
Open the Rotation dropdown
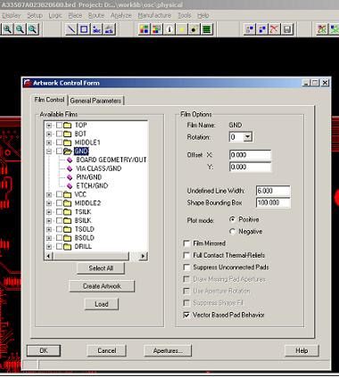[x=248, y=137]
